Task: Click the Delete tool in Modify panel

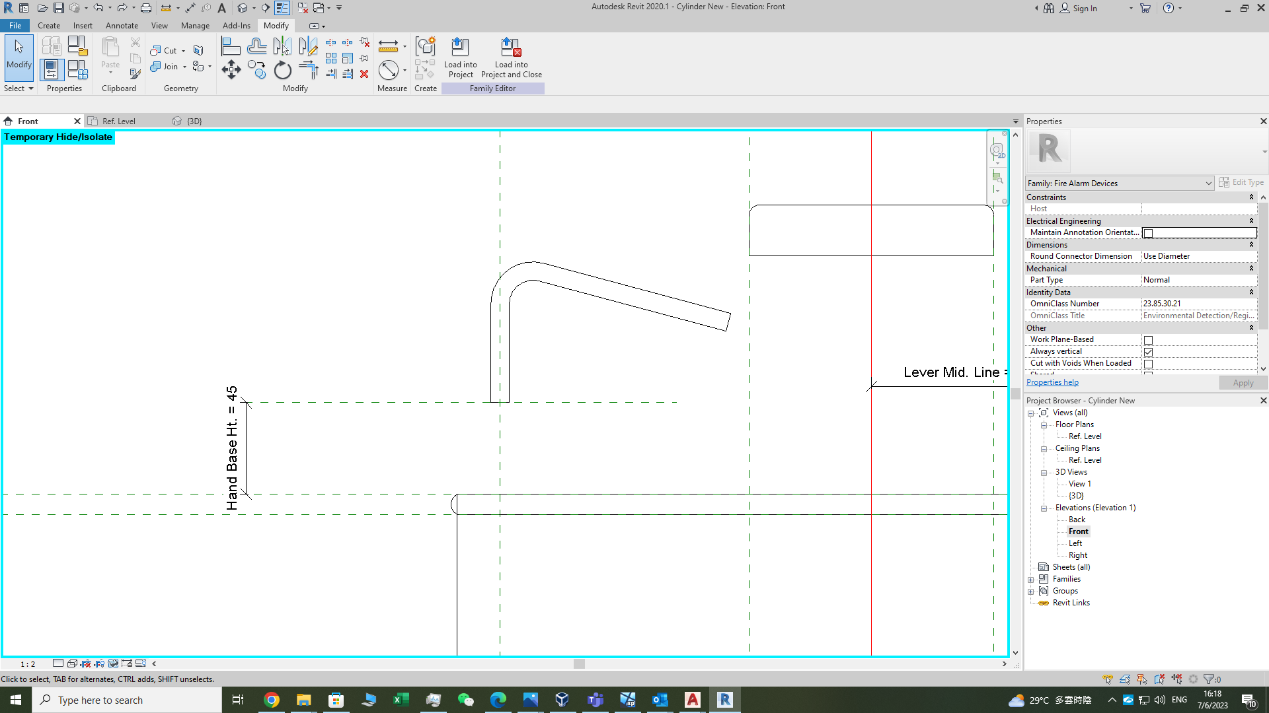Action: coord(364,74)
